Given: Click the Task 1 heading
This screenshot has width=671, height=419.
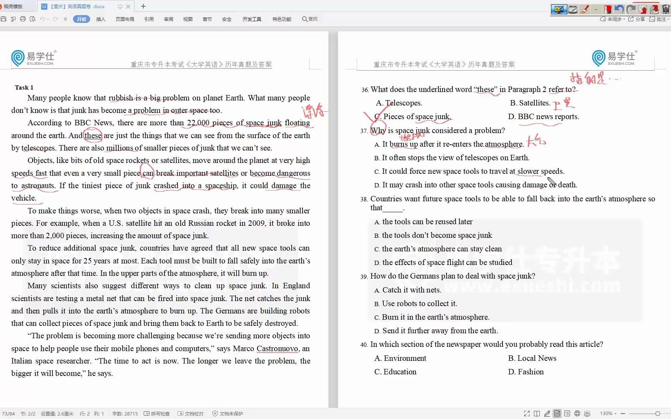Looking at the screenshot, I should pyautogui.click(x=24, y=87).
